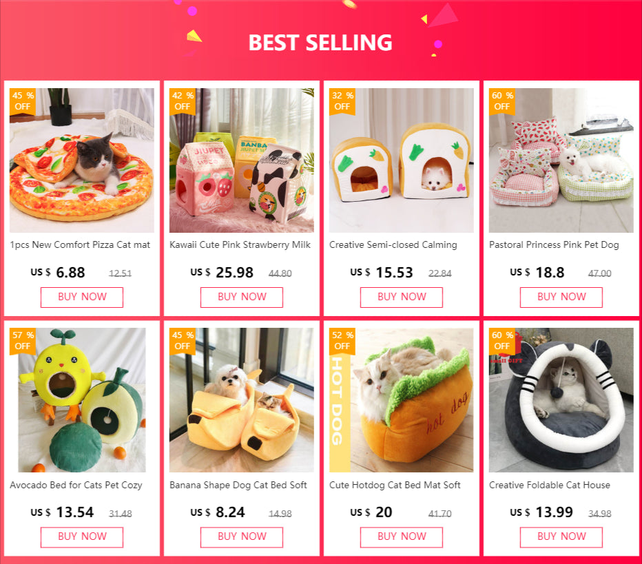Buy the 6.88 dollar Pizza Cat mat
642x564 pixels.
[82, 297]
